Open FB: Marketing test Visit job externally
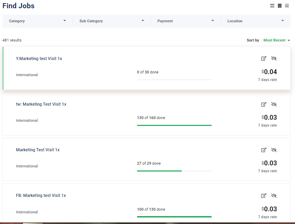Screen dimensions: 295x224 click(x=264, y=196)
